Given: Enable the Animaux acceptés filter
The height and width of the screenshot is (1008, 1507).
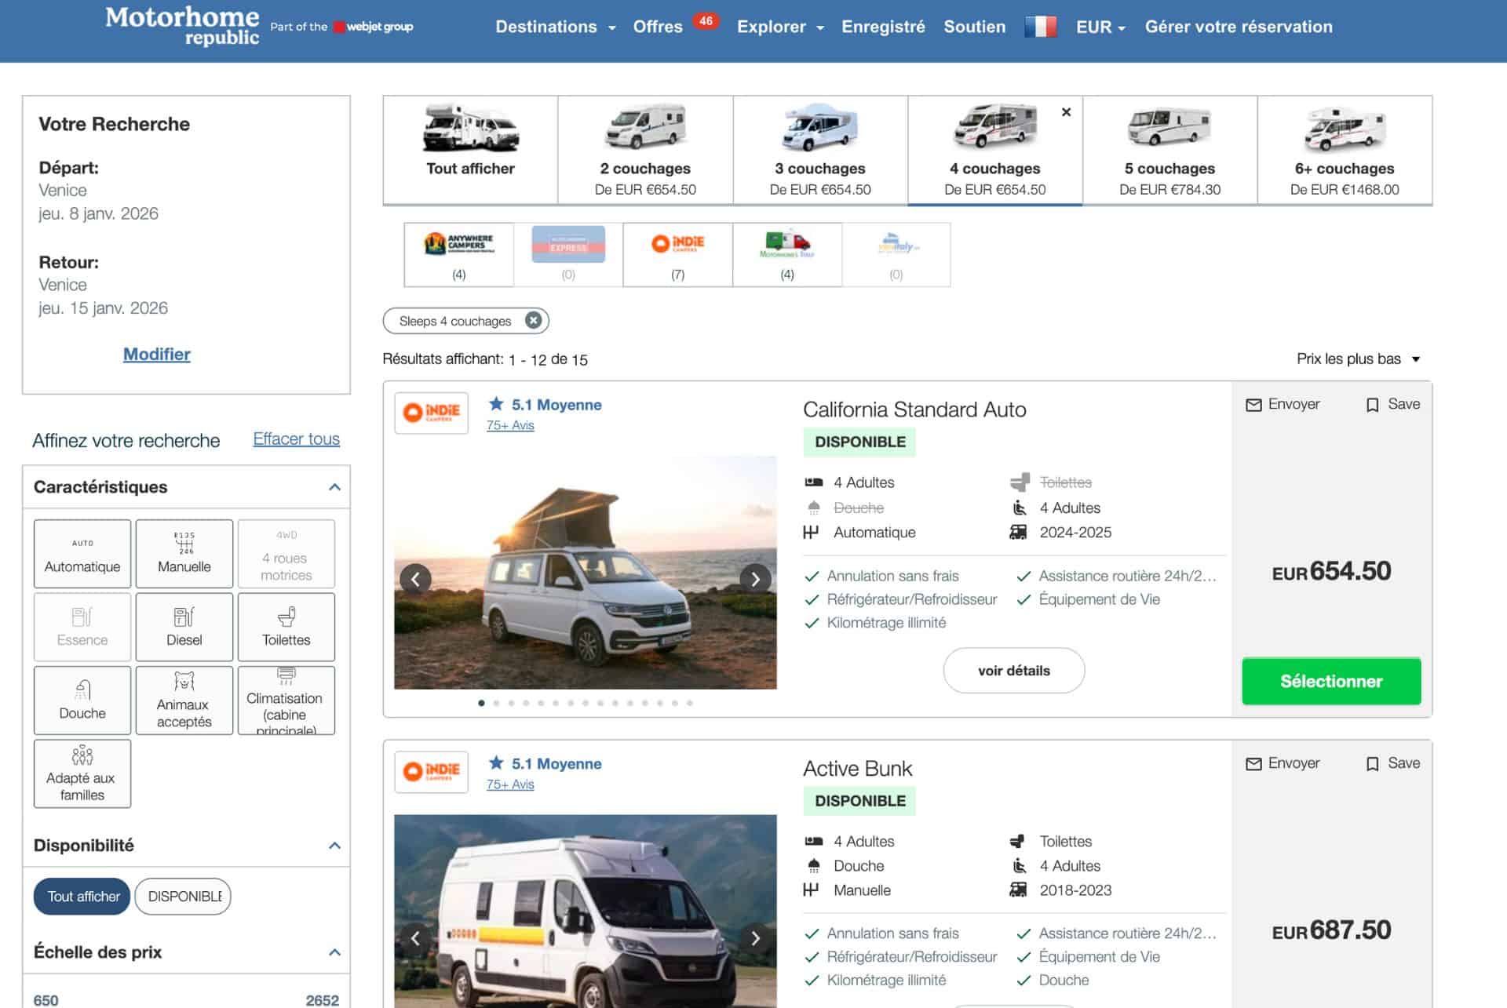Looking at the screenshot, I should [184, 701].
